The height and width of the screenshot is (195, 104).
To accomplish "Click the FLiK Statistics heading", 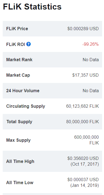I will tap(32, 7).
